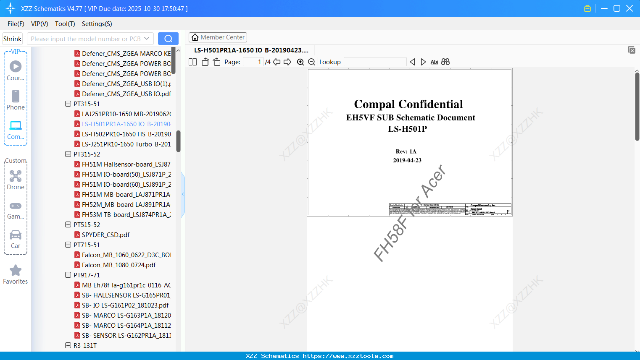Open SB- HALLSENSOR LS-G165PR01 file
This screenshot has height=360, width=640.
click(122, 295)
